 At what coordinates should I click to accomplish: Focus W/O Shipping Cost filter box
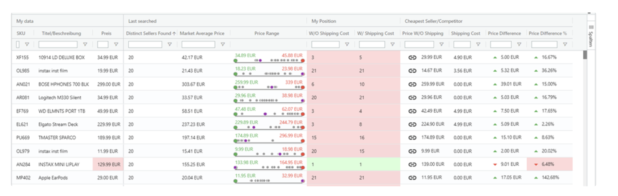click(x=325, y=45)
